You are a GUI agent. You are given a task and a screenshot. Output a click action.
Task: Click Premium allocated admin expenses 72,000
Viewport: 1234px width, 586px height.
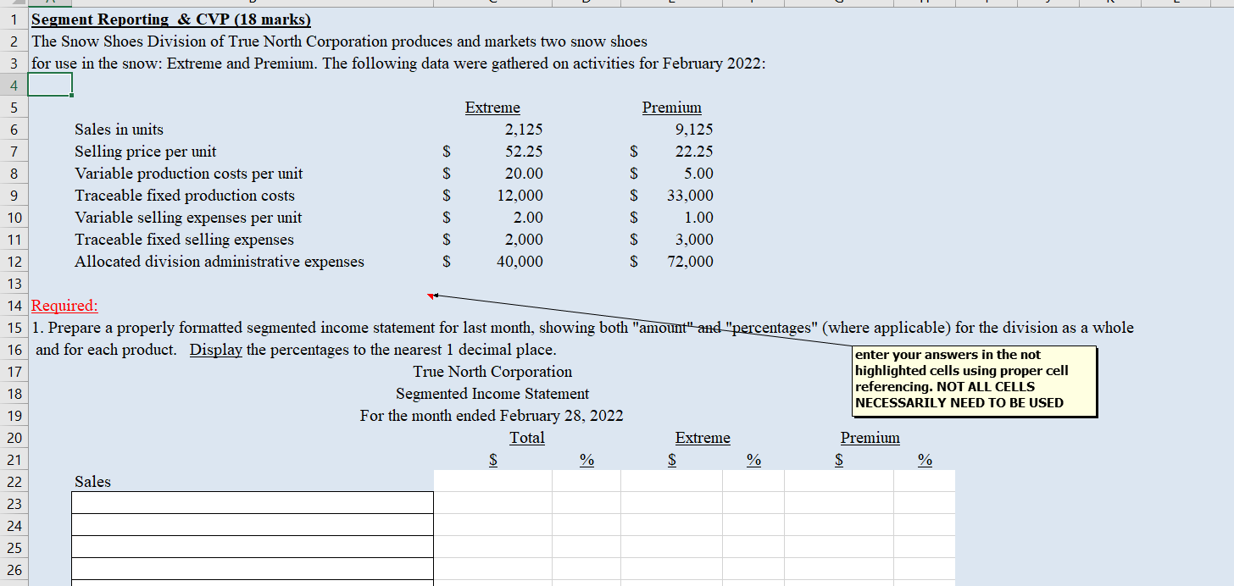click(691, 262)
